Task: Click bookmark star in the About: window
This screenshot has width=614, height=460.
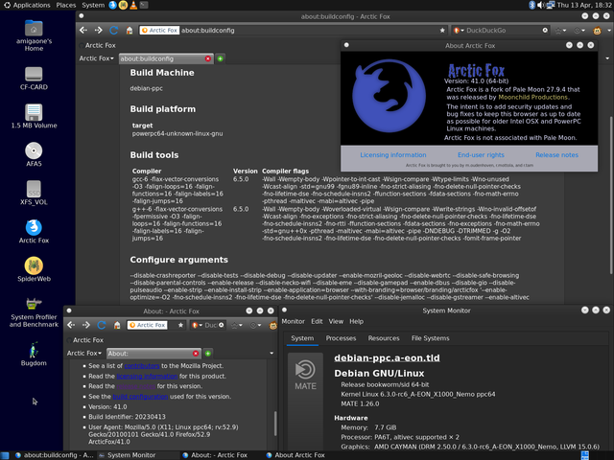Action: point(180,325)
